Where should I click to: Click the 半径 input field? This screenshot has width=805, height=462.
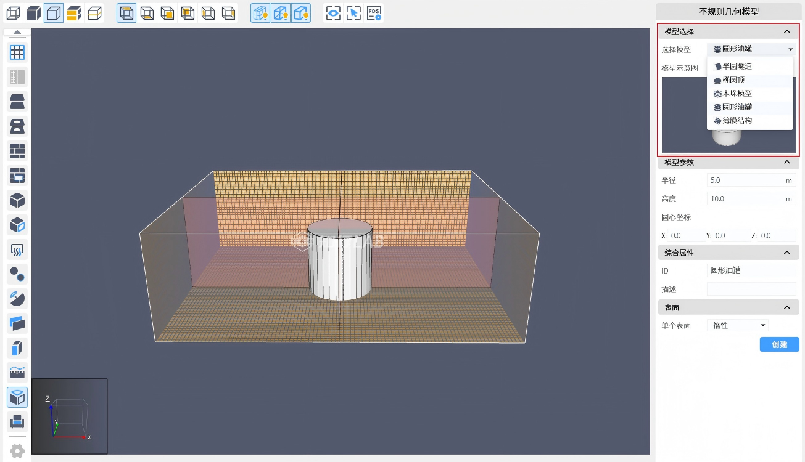(x=745, y=180)
